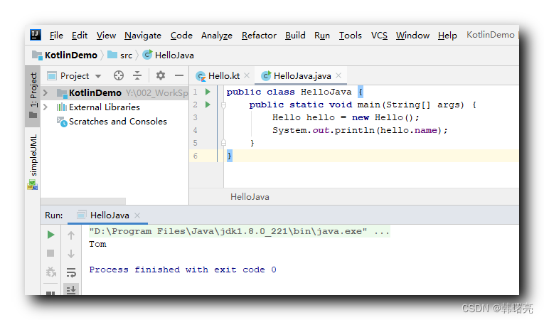This screenshot has width=544, height=320.
Task: Click 'hello.name' in println statement
Action: click(x=409, y=131)
